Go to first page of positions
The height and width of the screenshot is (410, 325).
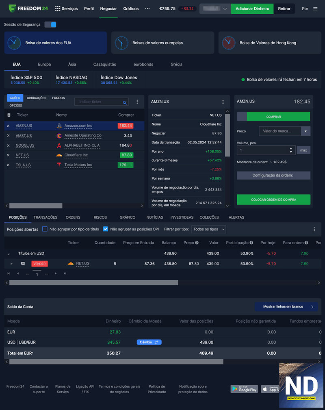[9, 273]
